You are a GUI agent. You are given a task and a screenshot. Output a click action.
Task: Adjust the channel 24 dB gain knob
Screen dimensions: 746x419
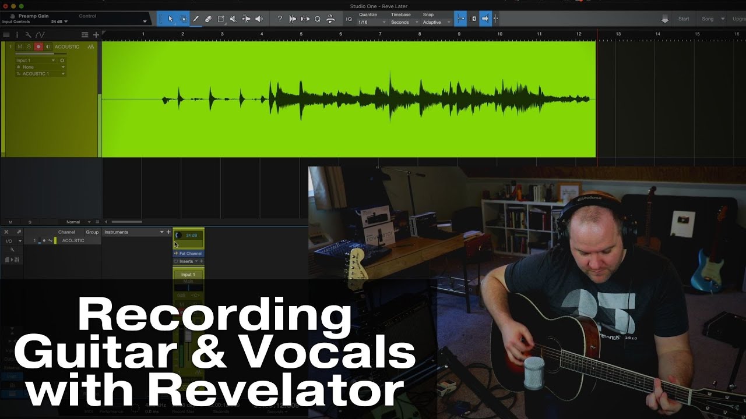pyautogui.click(x=179, y=235)
